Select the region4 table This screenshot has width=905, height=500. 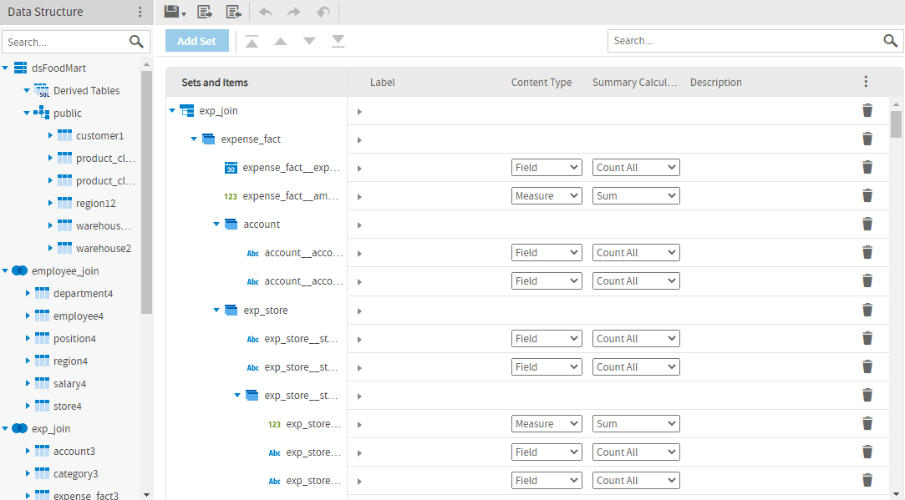pos(70,361)
